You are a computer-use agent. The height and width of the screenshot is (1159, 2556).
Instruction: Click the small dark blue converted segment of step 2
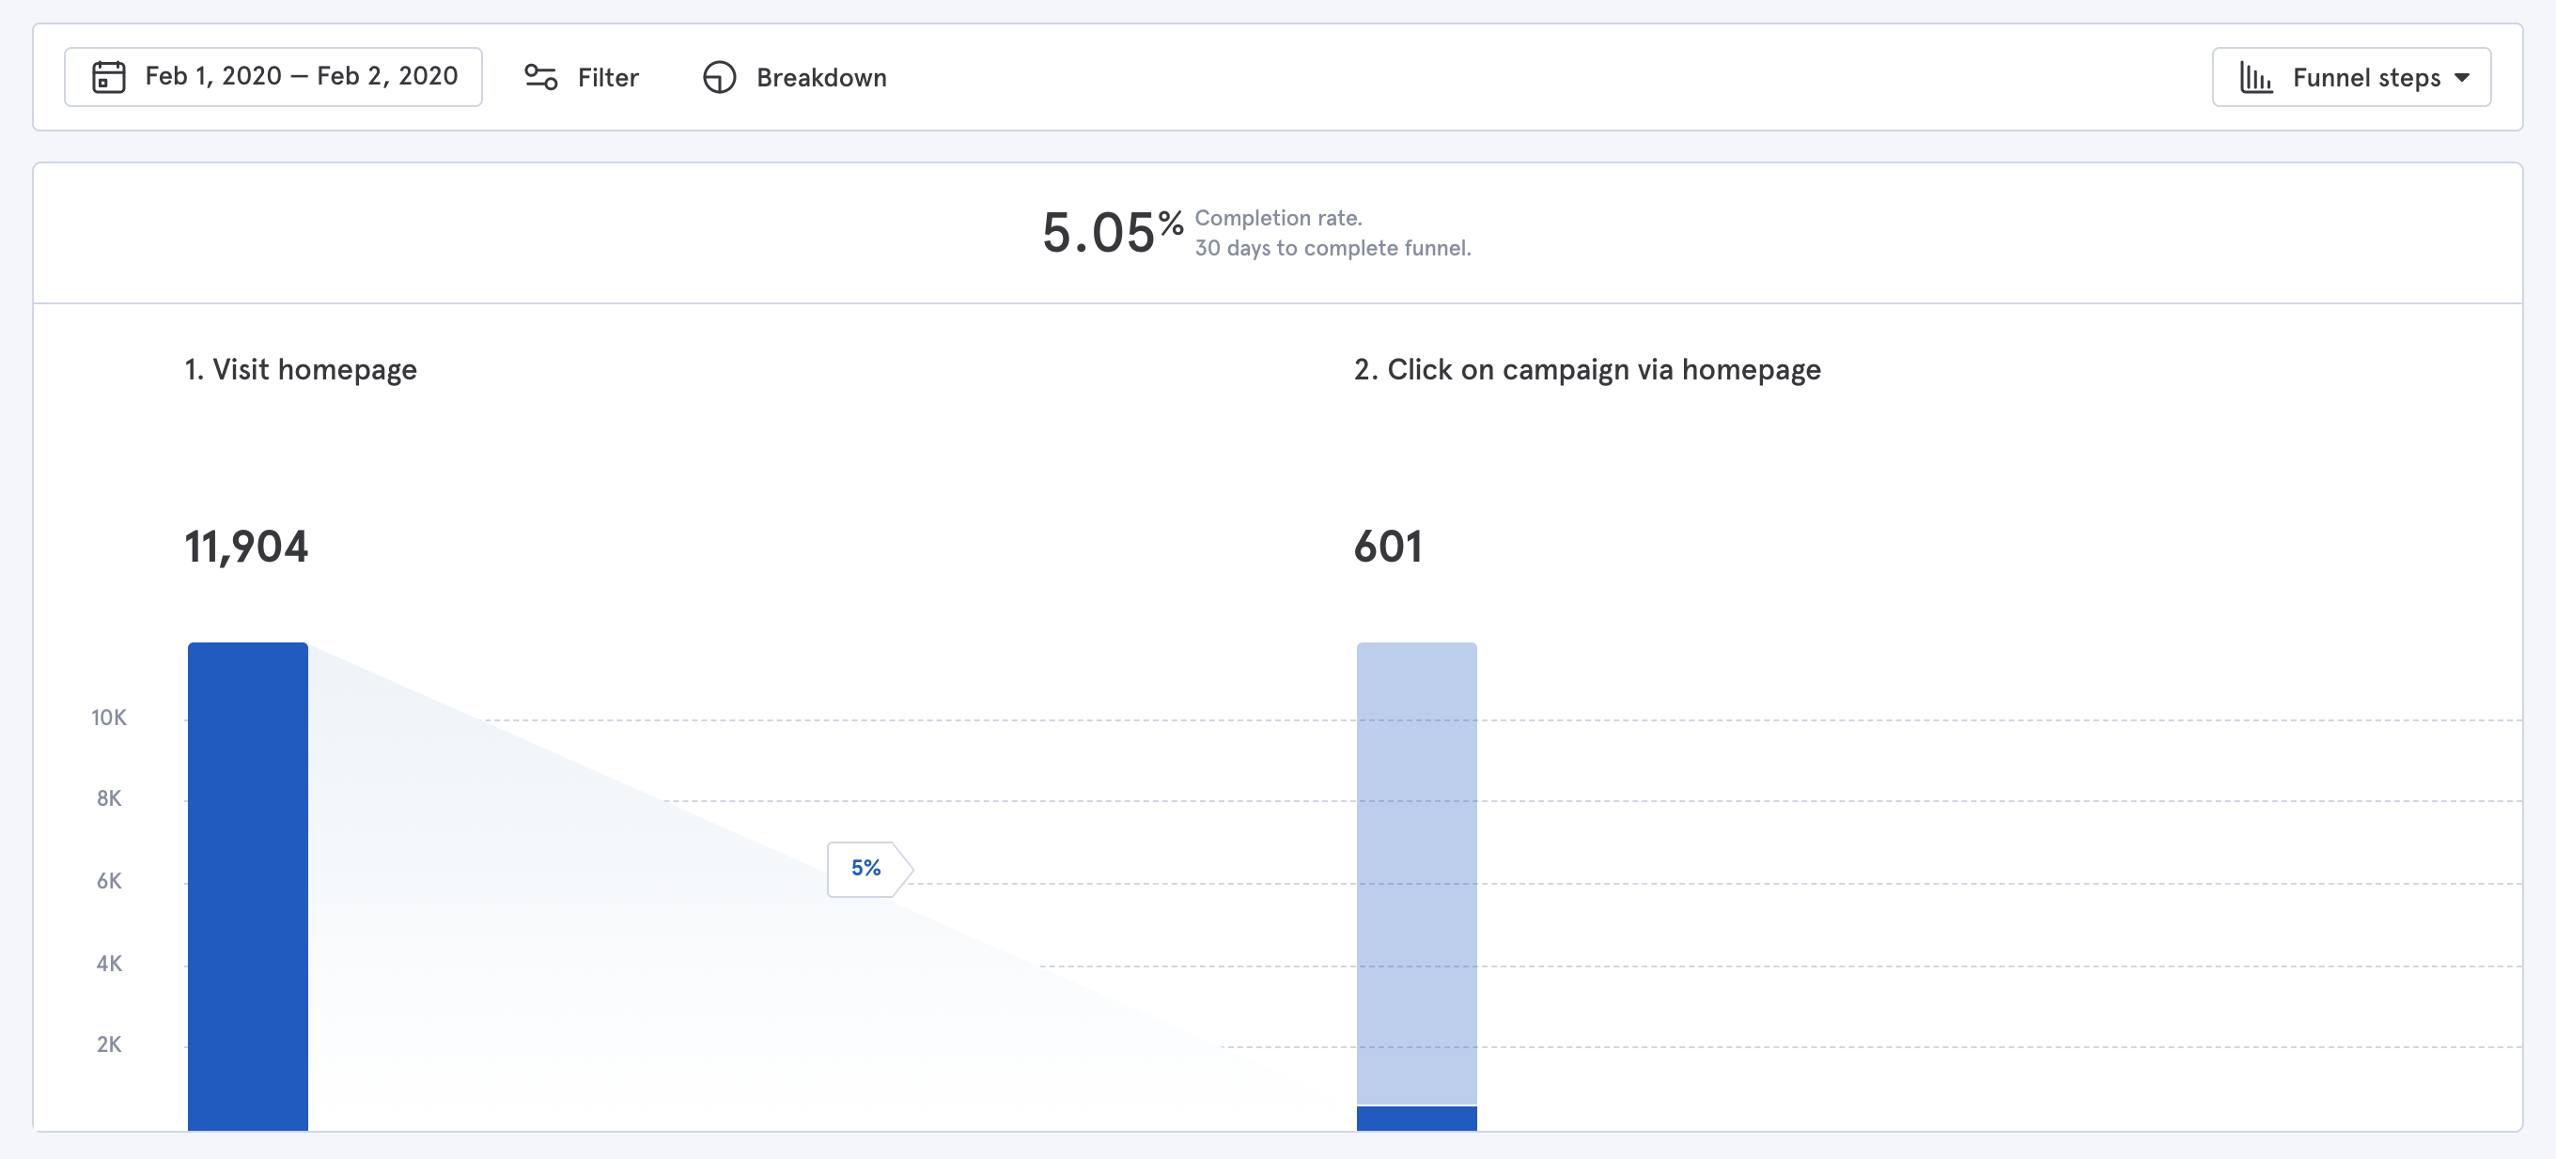click(x=1416, y=1119)
